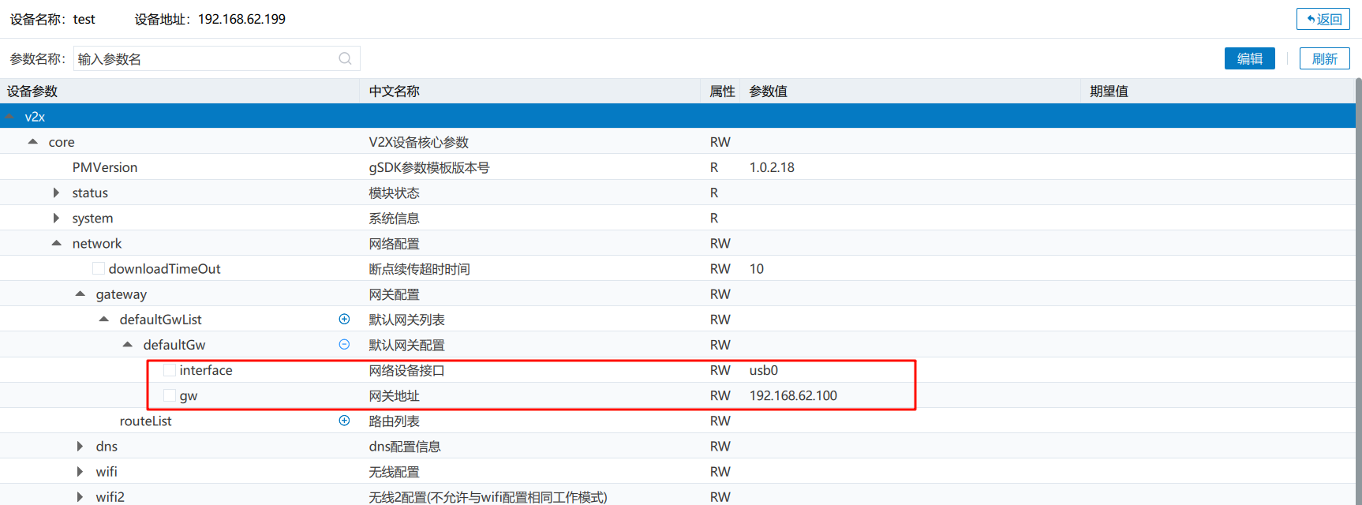Click the plus icon next to routeList

(x=344, y=421)
